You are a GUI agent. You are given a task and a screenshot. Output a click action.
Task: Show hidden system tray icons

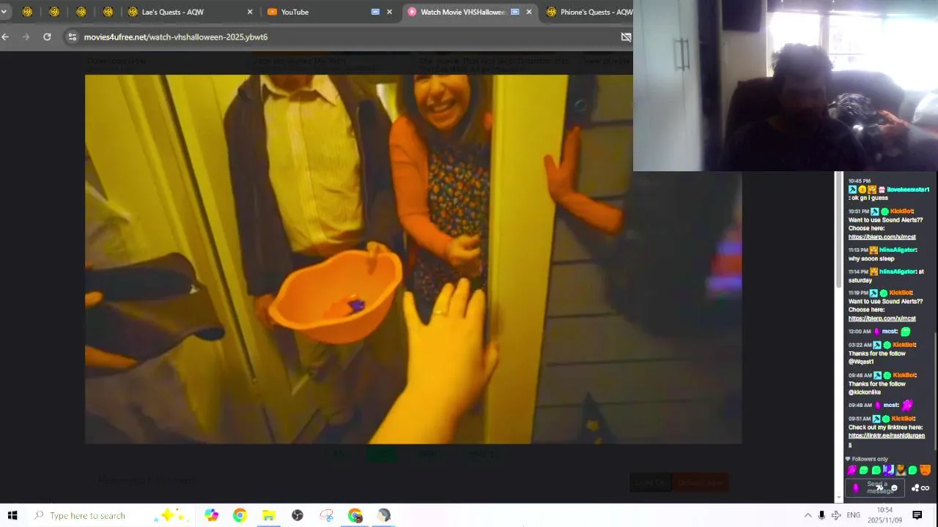point(808,515)
